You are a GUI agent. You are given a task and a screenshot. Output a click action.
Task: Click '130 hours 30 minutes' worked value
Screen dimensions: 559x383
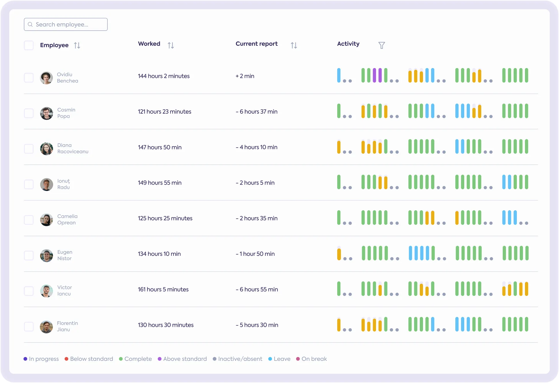(x=166, y=325)
